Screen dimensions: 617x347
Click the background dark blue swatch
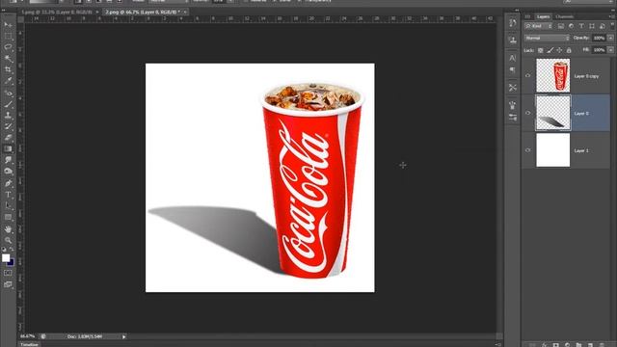[x=11, y=262]
